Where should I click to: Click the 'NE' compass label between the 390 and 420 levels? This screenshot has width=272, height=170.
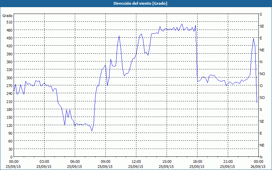click(x=262, y=50)
